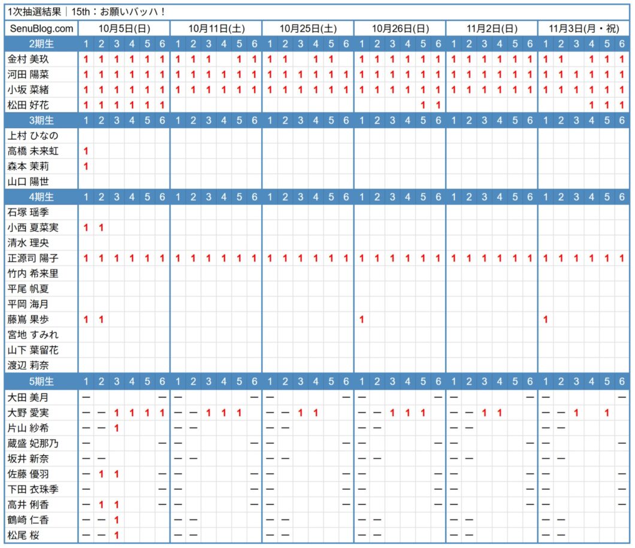
Task: Select member name 大田 美月
Action: pos(28,398)
